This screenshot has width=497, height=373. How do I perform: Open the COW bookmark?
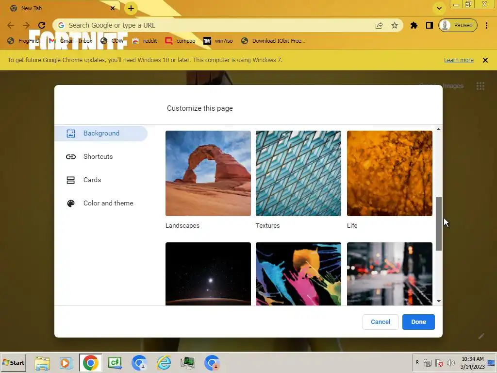click(112, 41)
